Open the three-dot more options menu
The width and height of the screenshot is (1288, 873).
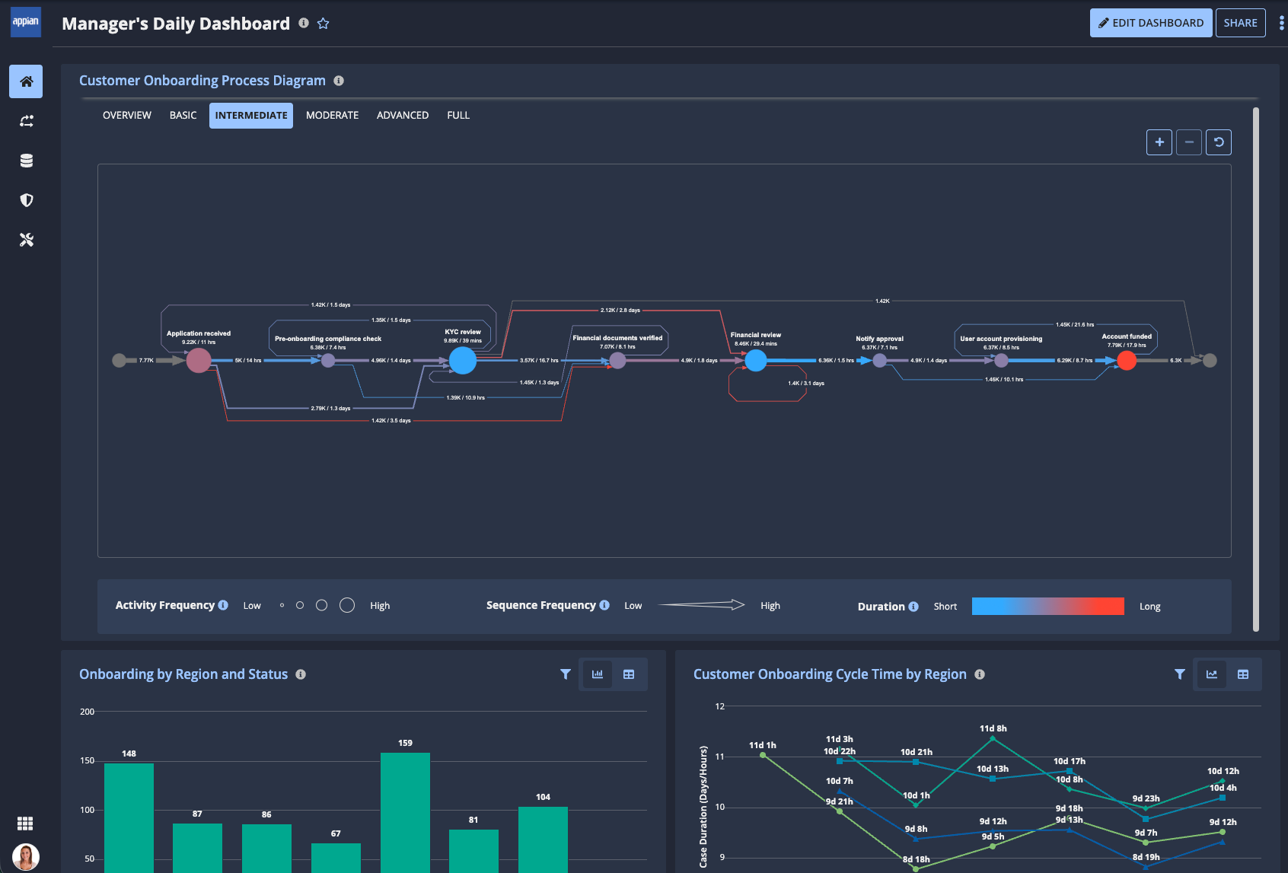(1281, 23)
